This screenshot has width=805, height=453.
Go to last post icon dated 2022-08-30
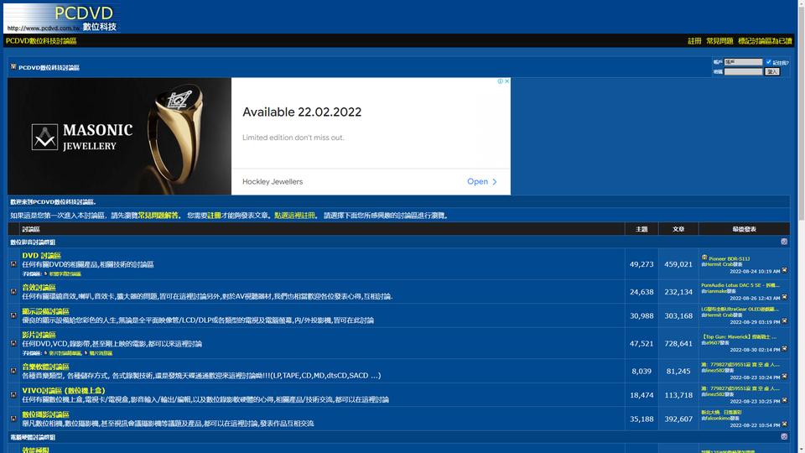[785, 349]
